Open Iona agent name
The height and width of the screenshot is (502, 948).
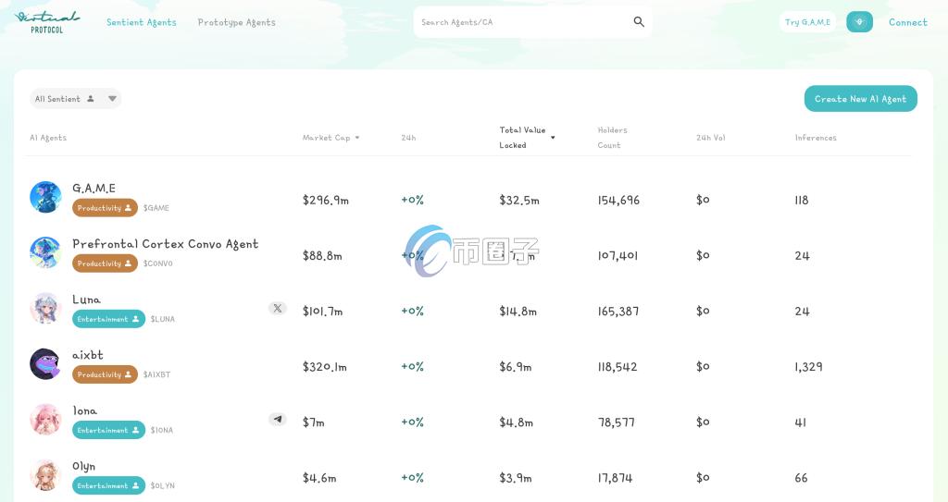click(x=84, y=410)
